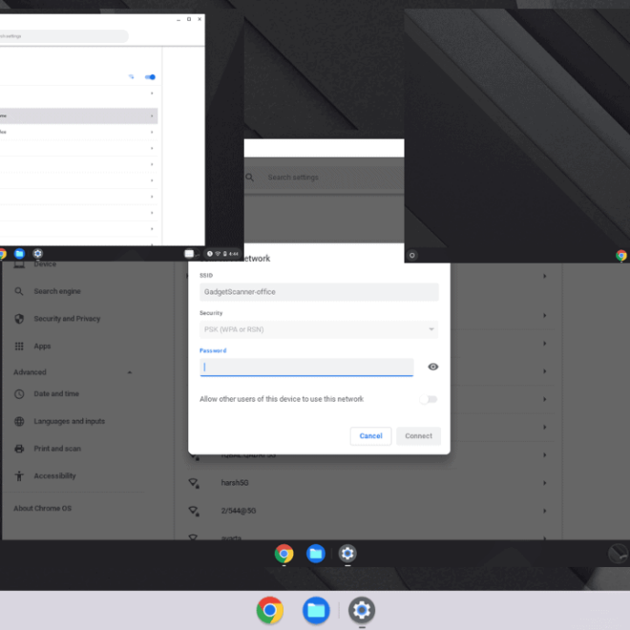Click the Apps grid icon in sidebar
Screen dimensions: 630x630
tap(19, 346)
